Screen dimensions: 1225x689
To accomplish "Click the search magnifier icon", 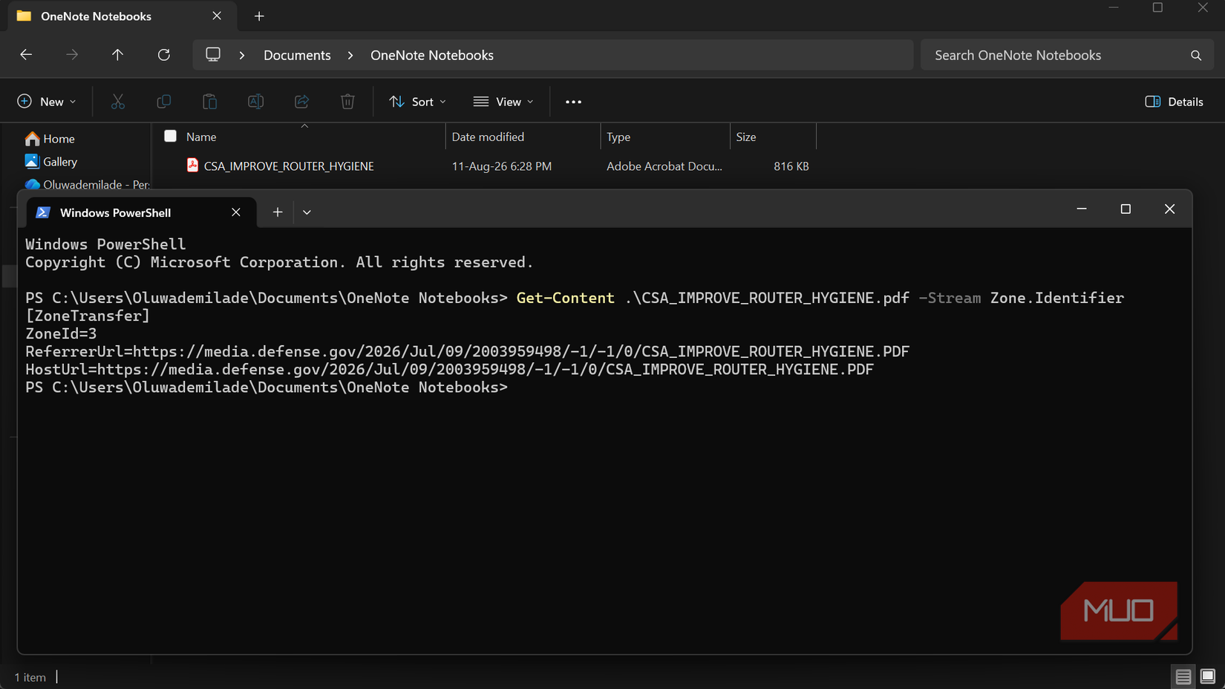I will (1196, 56).
